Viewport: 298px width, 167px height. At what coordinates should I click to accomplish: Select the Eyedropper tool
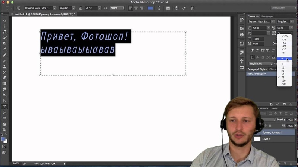(x=4, y=49)
